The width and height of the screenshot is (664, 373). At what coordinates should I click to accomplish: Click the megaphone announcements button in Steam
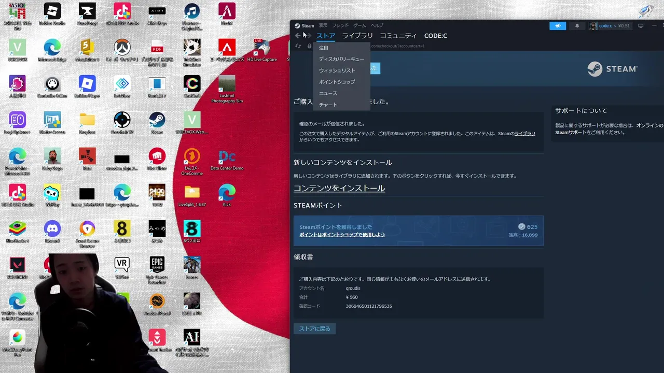tap(558, 26)
